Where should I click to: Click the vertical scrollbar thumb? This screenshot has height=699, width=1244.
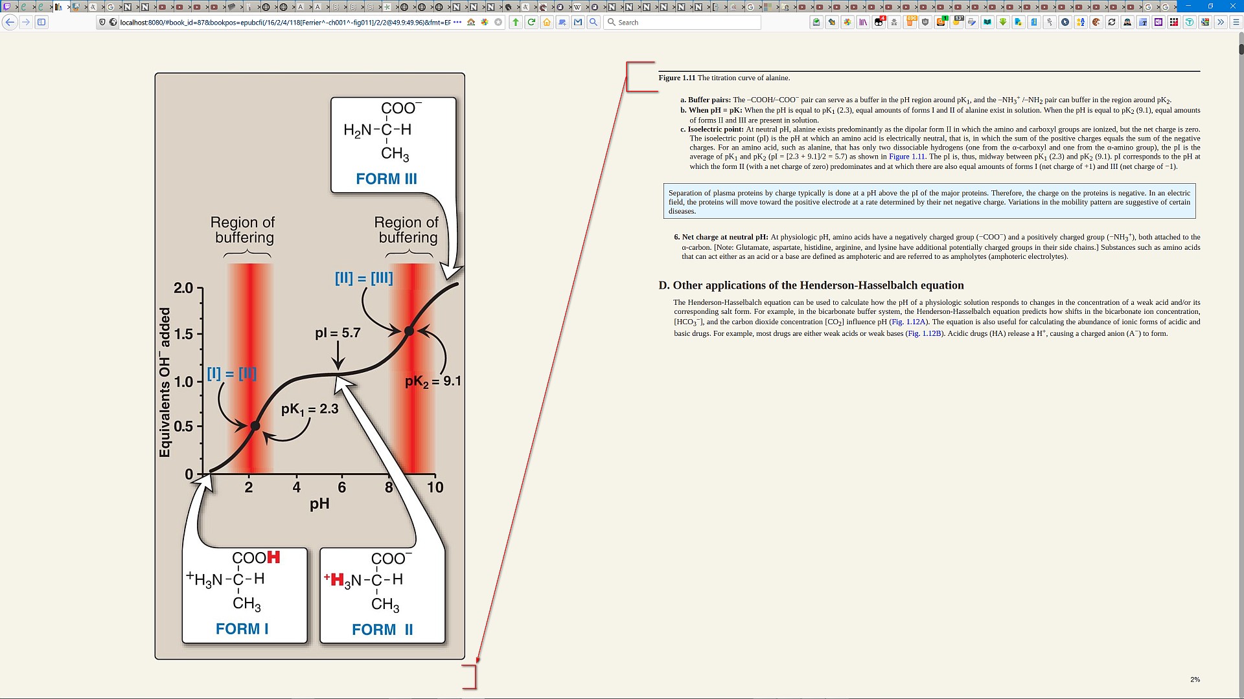(1241, 49)
